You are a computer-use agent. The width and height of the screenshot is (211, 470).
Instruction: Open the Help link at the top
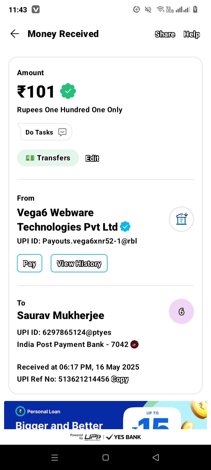pyautogui.click(x=192, y=34)
